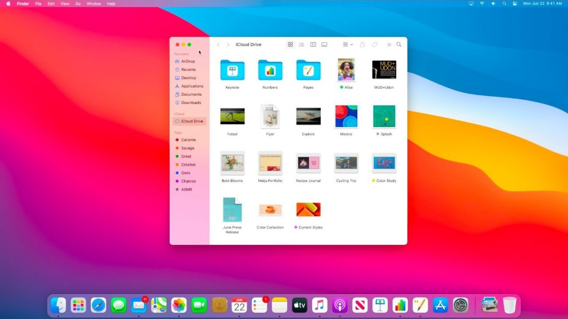
Task: Click the Share toolbar icon
Action: (x=363, y=45)
